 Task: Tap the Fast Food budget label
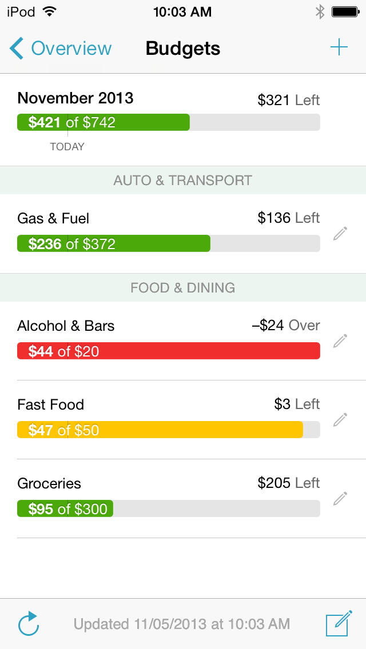coord(50,404)
